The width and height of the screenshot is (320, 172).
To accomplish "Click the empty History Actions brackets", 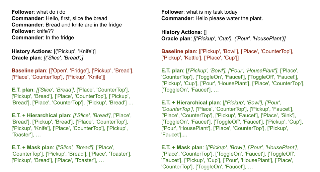I will pos(205,32).
